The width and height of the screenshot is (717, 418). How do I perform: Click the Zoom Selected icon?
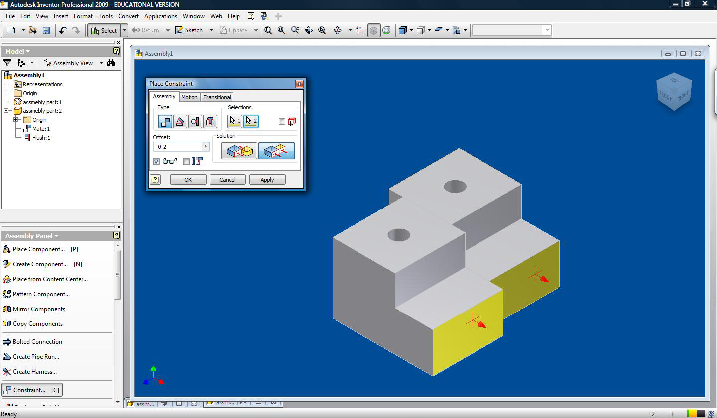click(x=322, y=30)
